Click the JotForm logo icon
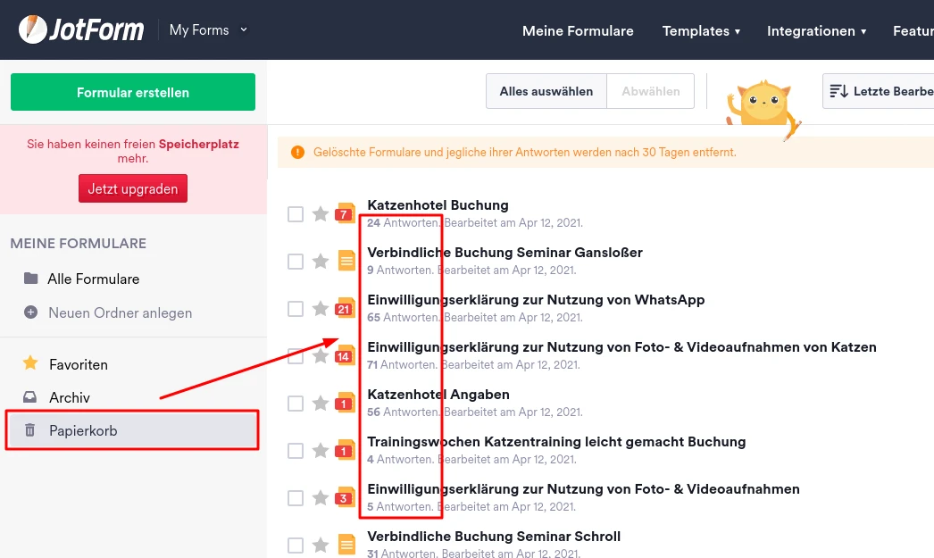Screen dimensions: 934x558 pyautogui.click(x=33, y=30)
